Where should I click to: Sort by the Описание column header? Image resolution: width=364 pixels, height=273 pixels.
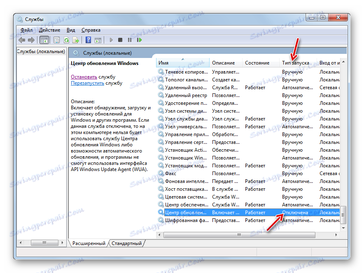226,63
